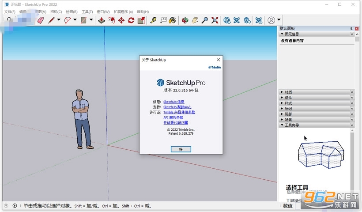
Task: Expand the 样式 panel
Action: [282, 103]
